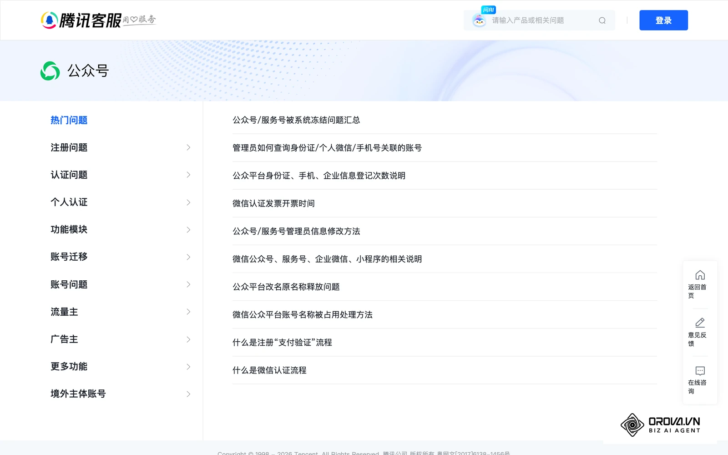Open 公众号/服务号管理员信息修改方法 article

[x=296, y=231]
